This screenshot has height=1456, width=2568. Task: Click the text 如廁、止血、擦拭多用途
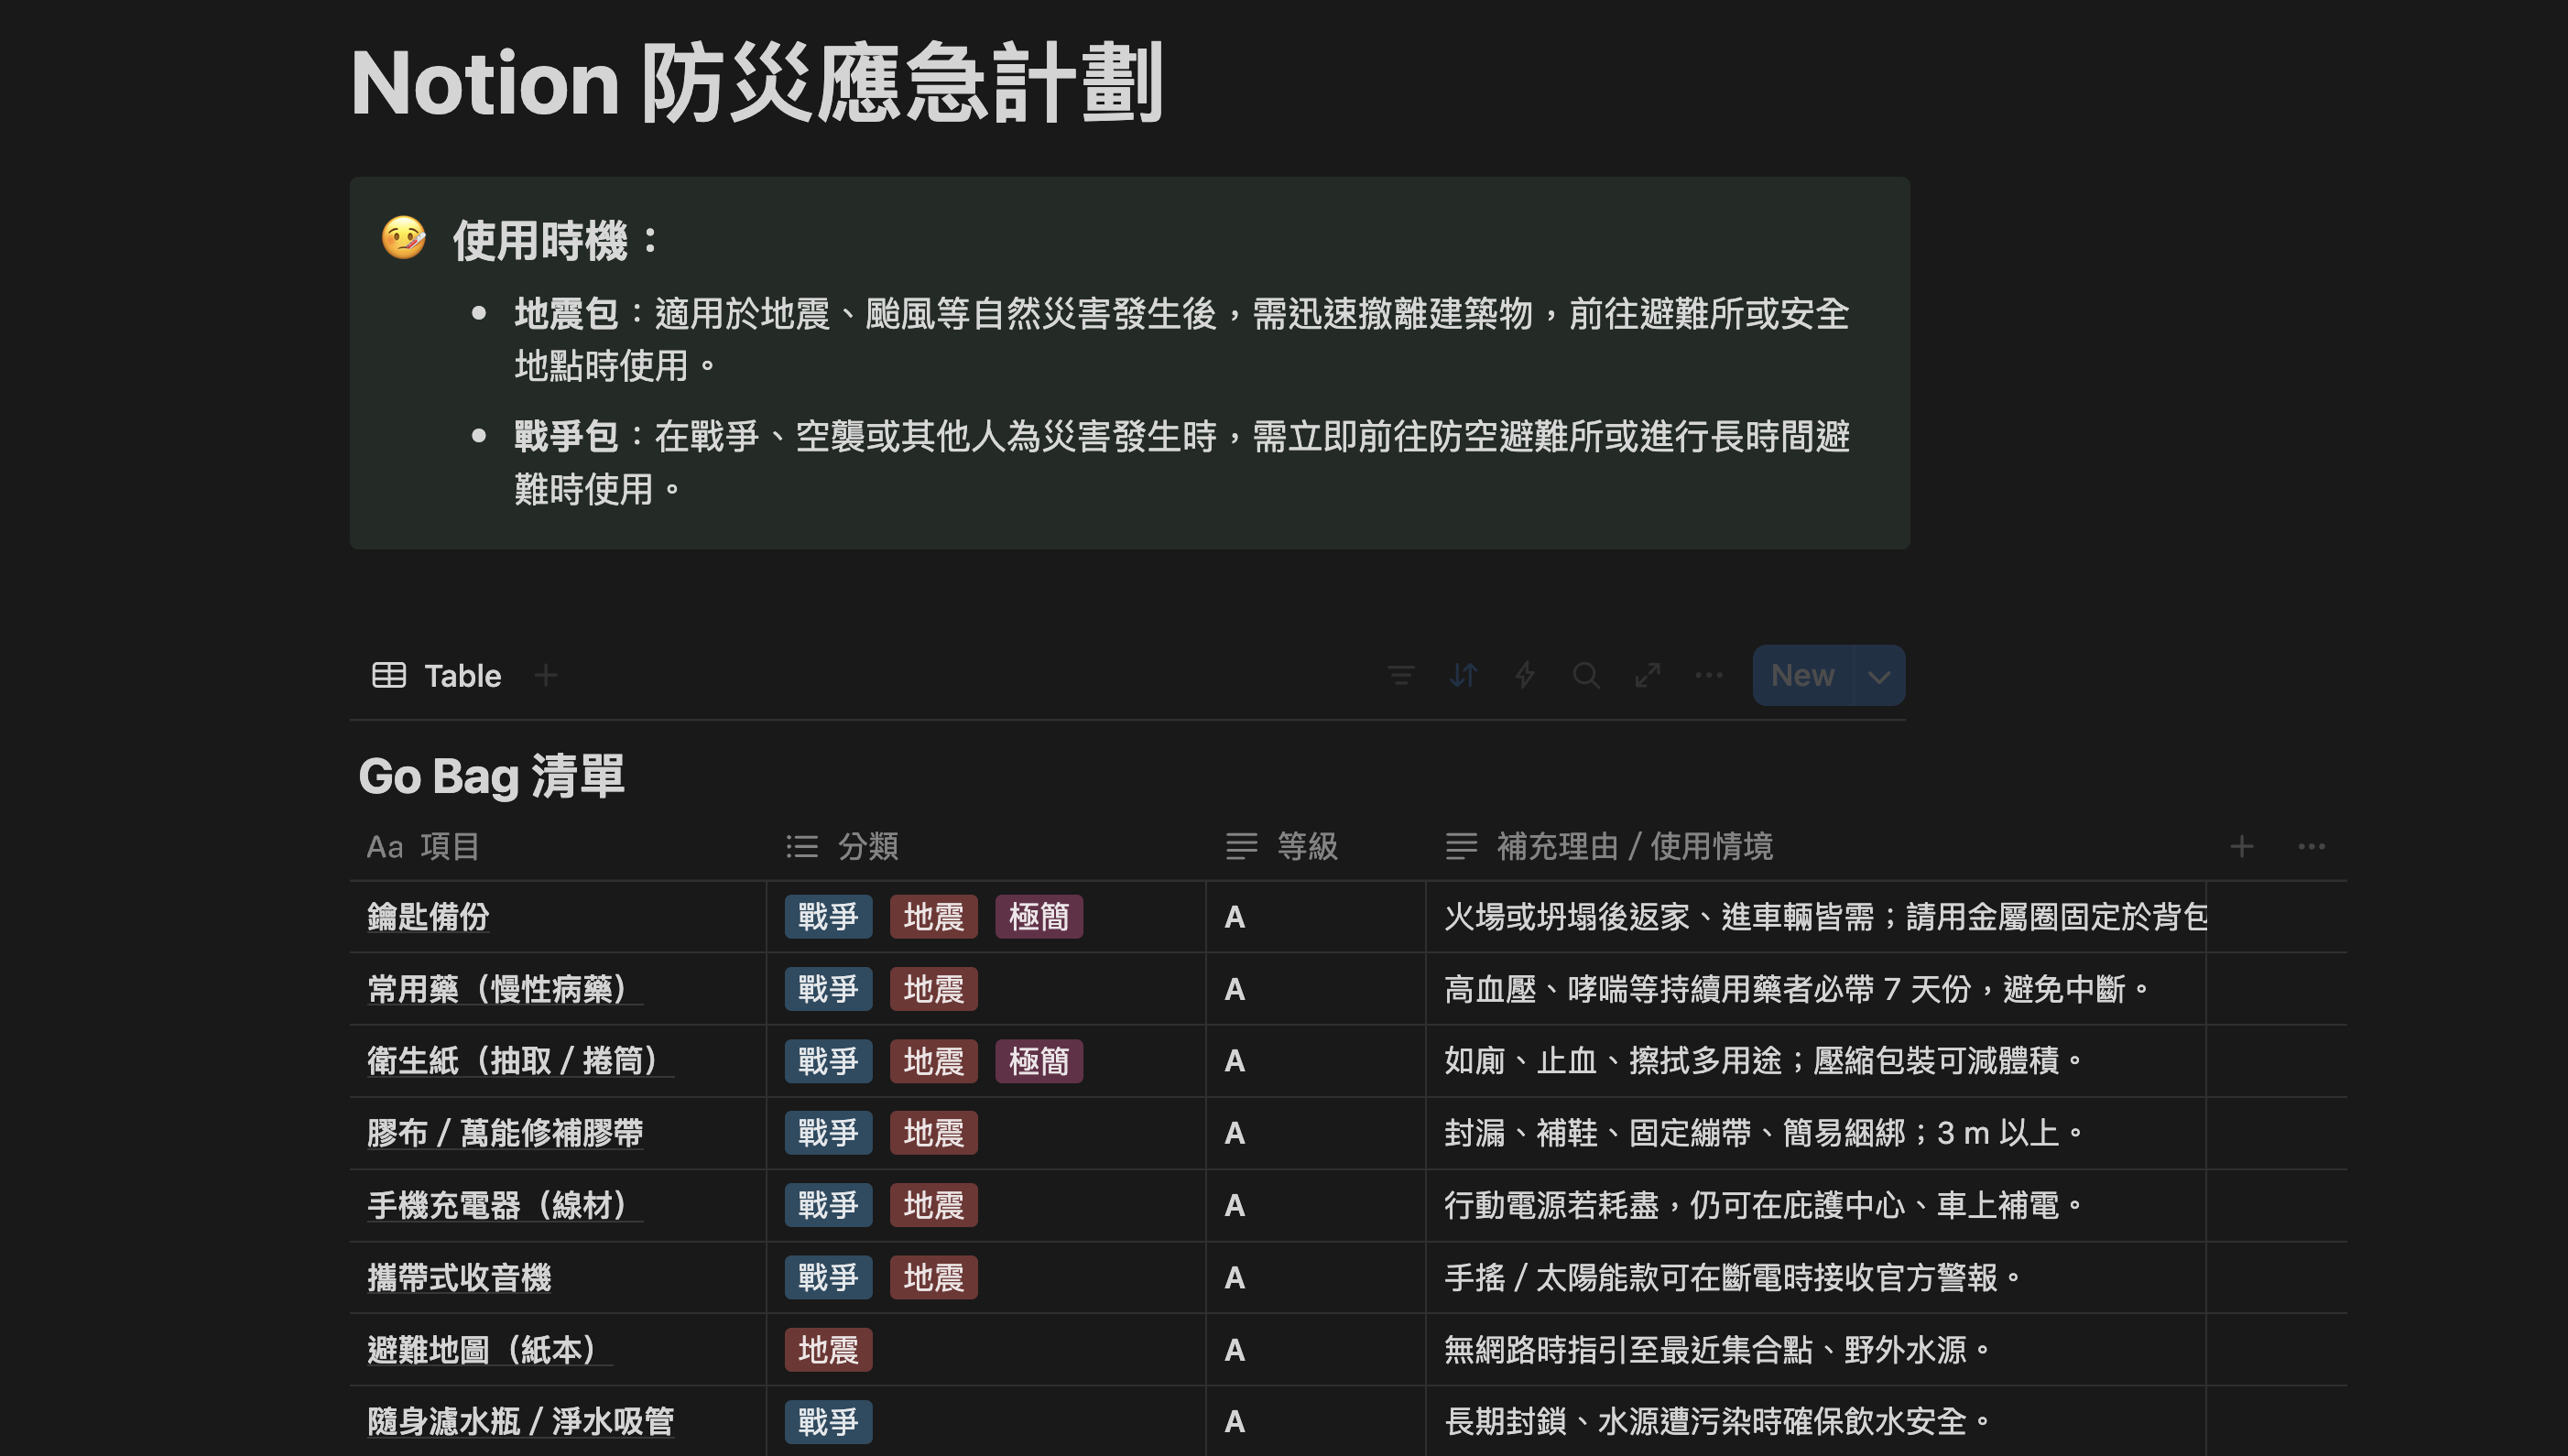click(x=1613, y=1061)
